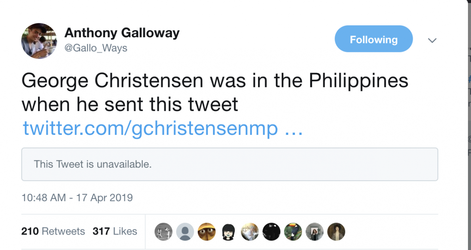
Task: Open Anthony Galloway's profile picture
Action: coord(39,41)
